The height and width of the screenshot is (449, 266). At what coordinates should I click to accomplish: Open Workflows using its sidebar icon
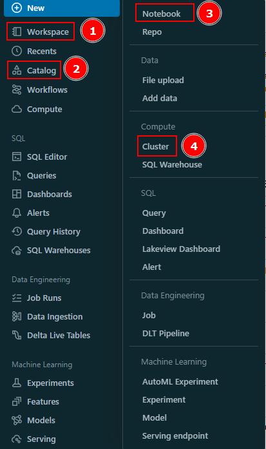coord(17,90)
